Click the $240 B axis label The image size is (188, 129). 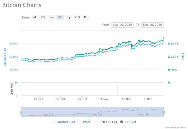tap(14, 57)
